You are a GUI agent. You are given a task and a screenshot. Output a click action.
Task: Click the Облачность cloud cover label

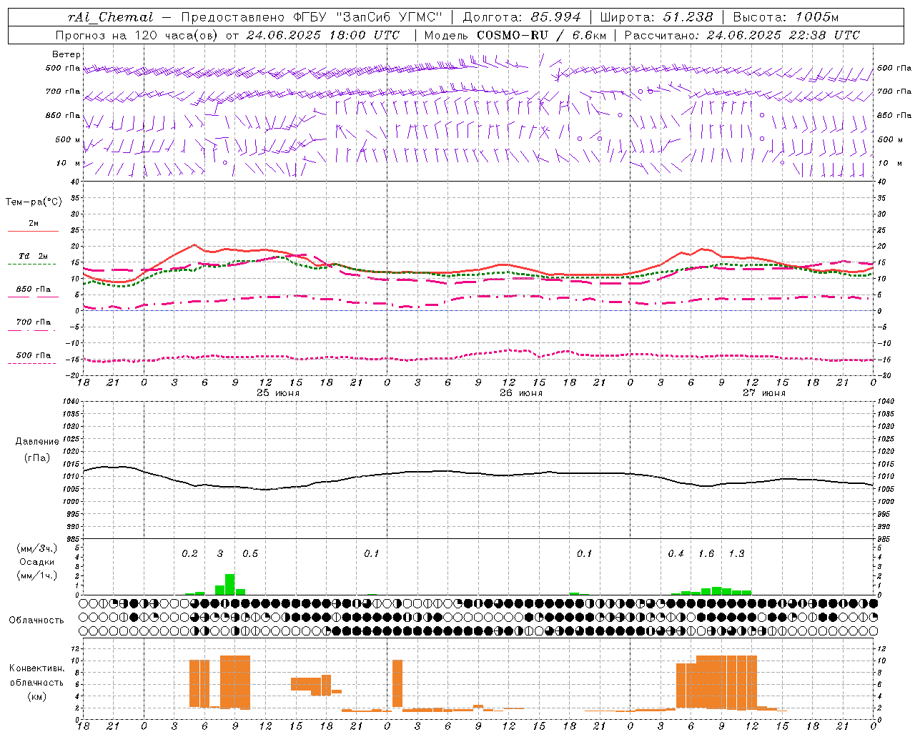36,620
